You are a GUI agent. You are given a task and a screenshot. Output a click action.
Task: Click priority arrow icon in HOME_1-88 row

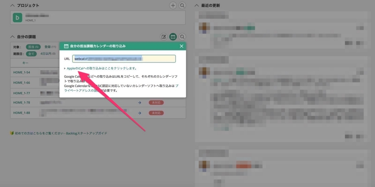(140, 113)
